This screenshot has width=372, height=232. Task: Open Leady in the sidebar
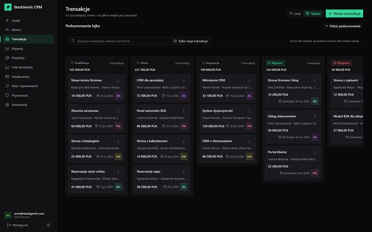pyautogui.click(x=28, y=21)
